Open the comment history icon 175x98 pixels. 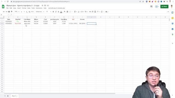tap(151, 7)
